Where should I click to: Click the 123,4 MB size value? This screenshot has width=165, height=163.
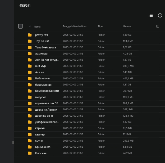[x=128, y=116]
